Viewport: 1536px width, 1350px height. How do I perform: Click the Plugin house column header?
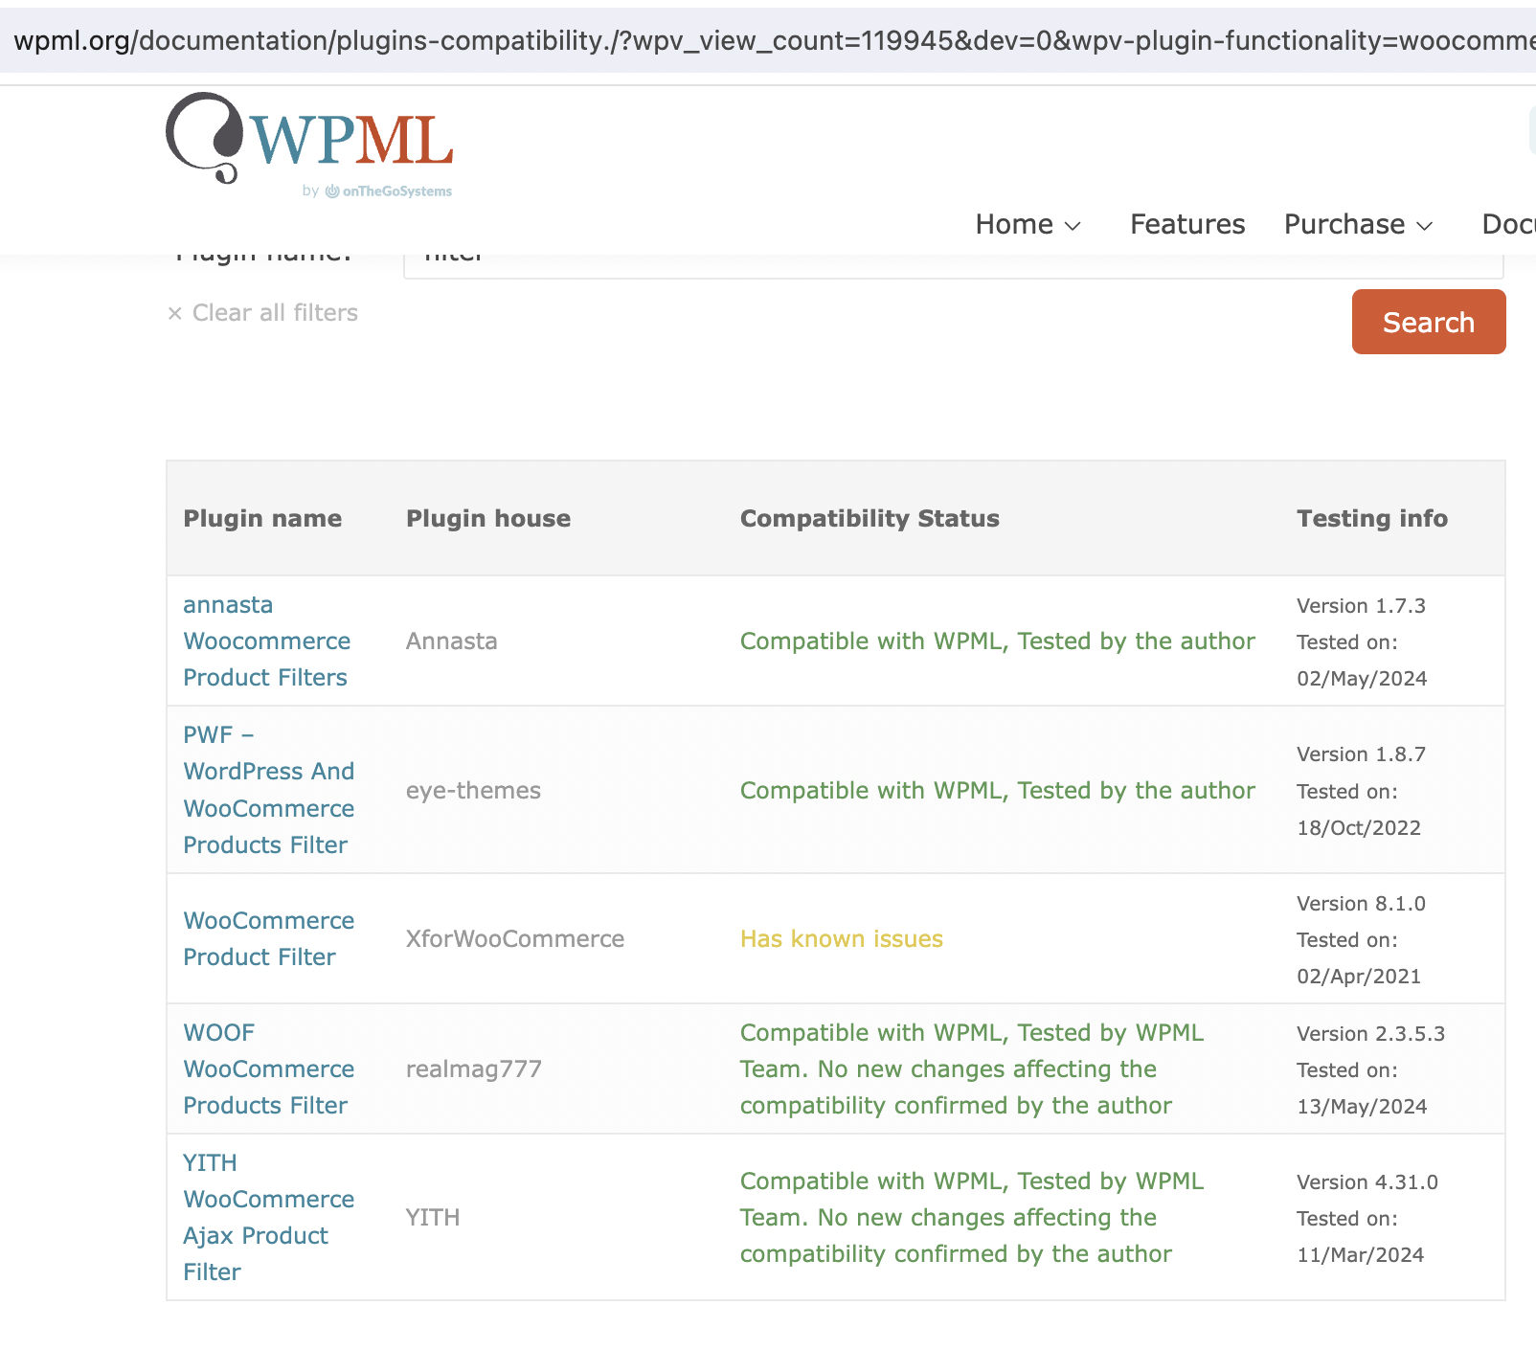click(x=488, y=518)
